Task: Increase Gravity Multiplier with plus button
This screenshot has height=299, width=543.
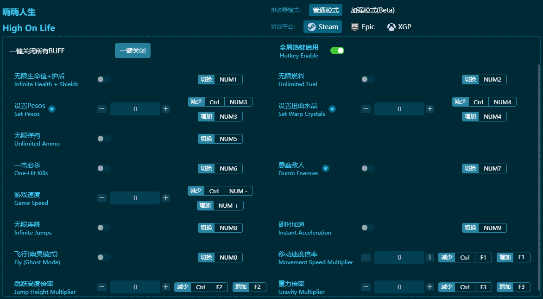Action: (430, 287)
